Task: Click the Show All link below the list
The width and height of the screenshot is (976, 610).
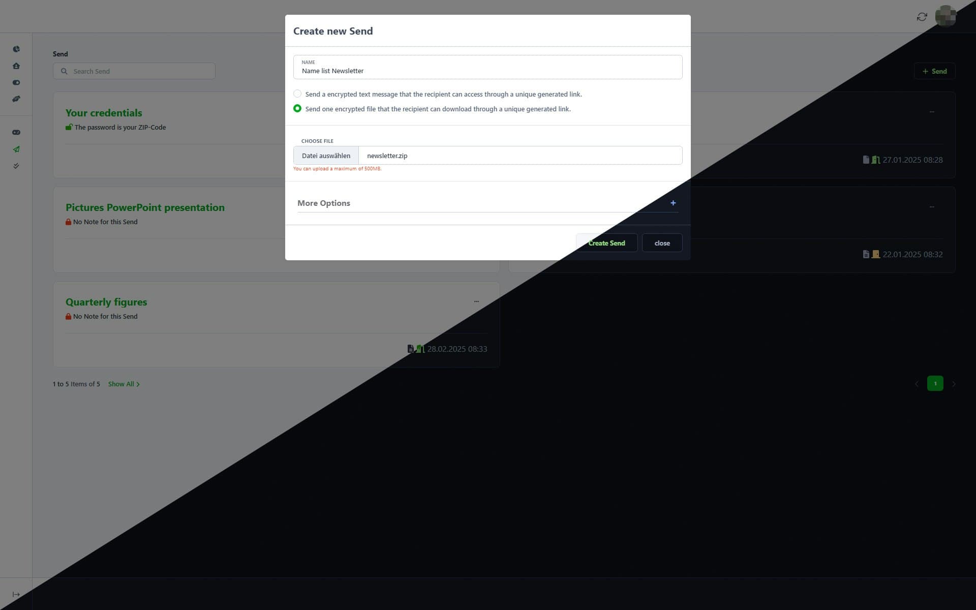Action: [121, 384]
